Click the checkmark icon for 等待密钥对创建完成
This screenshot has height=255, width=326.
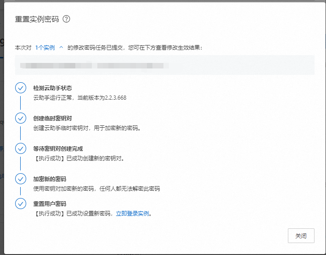21,148
